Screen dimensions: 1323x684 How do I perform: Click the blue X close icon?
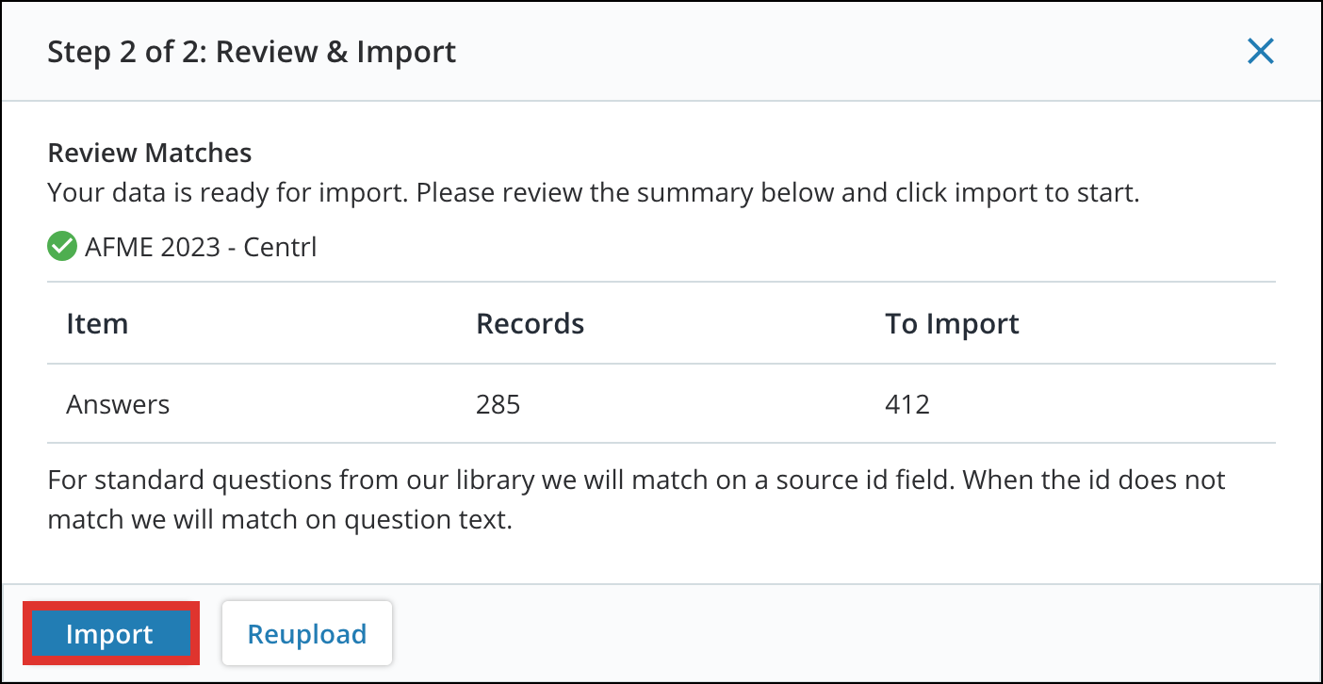coord(1260,52)
